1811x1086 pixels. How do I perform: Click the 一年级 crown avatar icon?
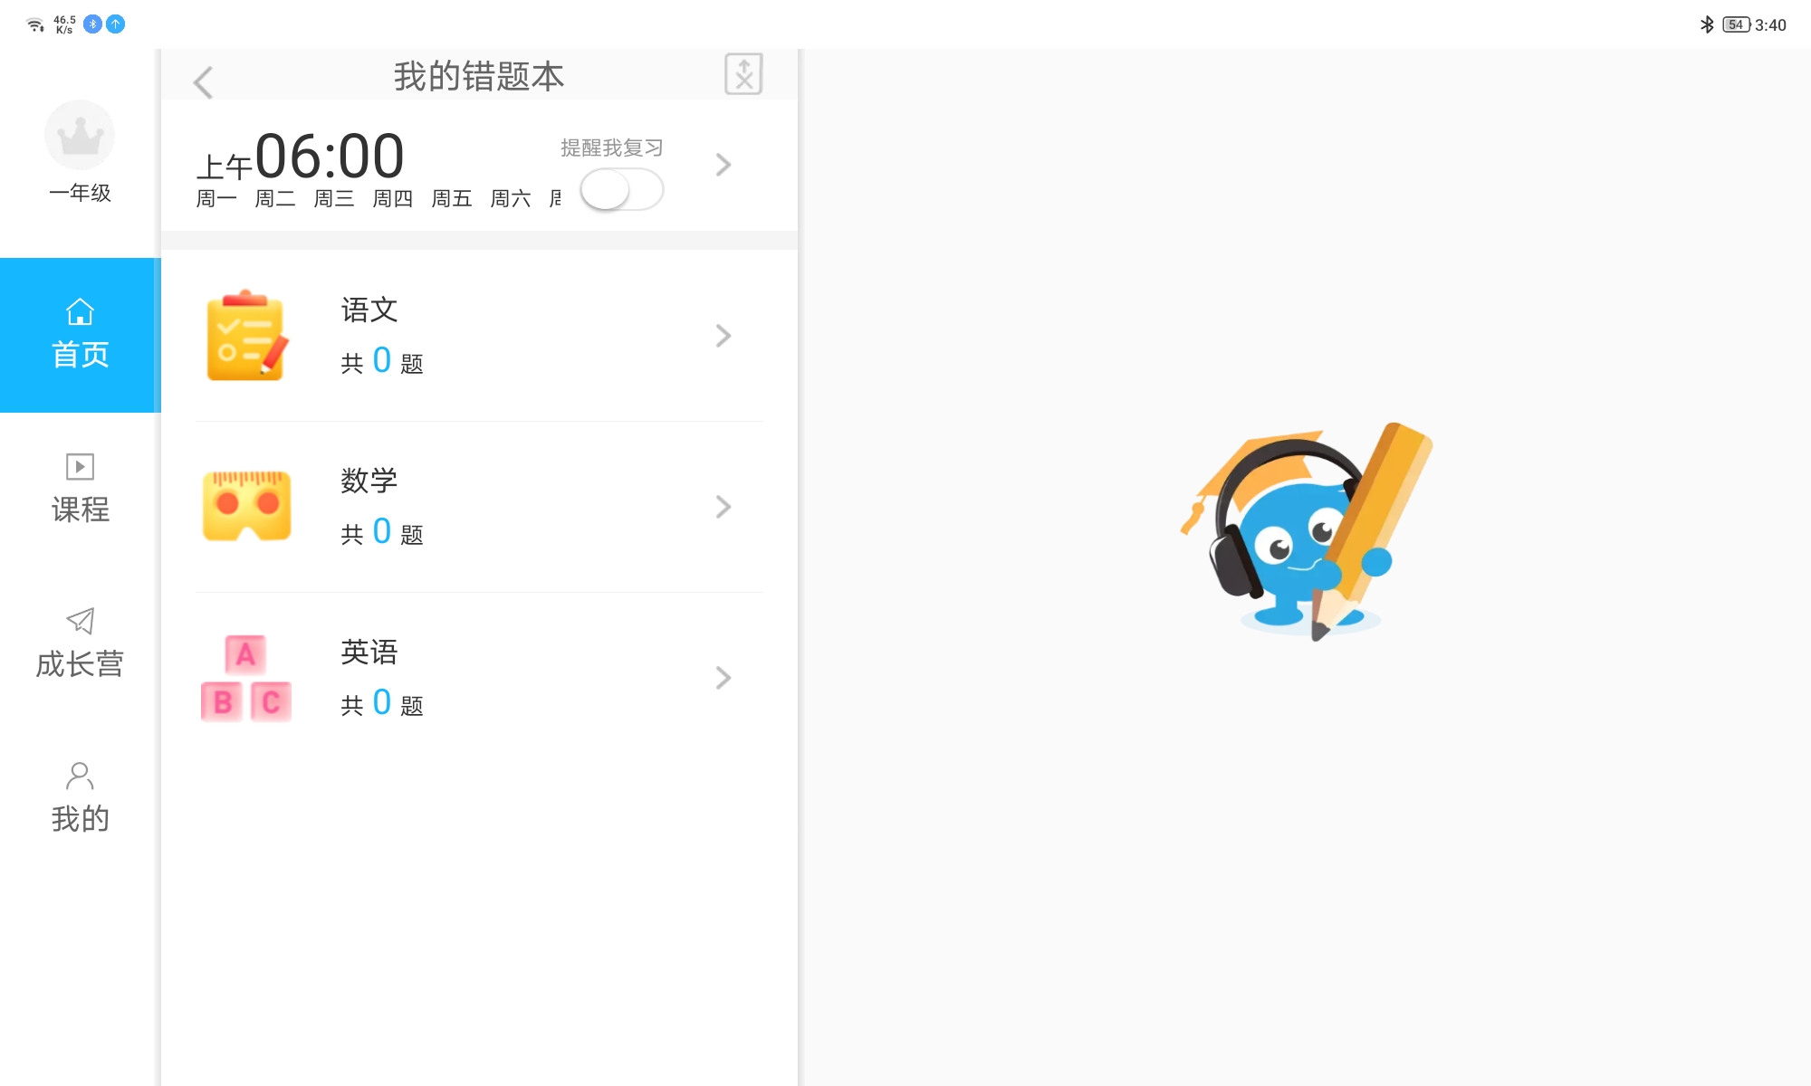(x=80, y=134)
